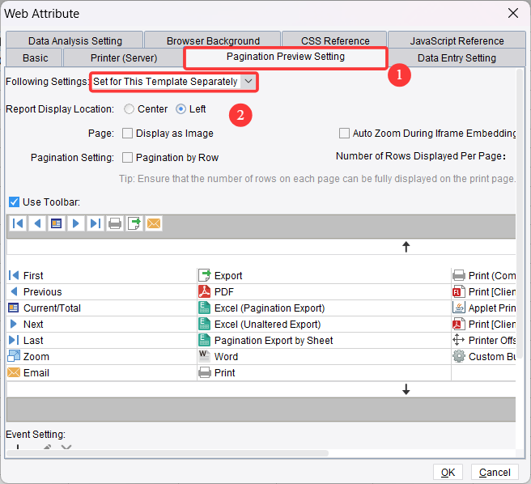
Task: Click the Last page icon in top toolbar
Action: (x=96, y=223)
